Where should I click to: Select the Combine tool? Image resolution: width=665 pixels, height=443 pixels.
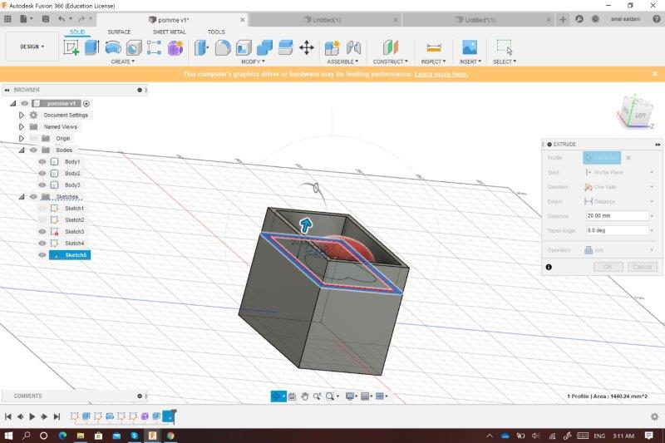tap(264, 47)
